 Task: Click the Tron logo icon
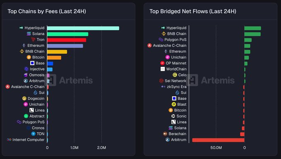pyautogui.click(x=33, y=40)
